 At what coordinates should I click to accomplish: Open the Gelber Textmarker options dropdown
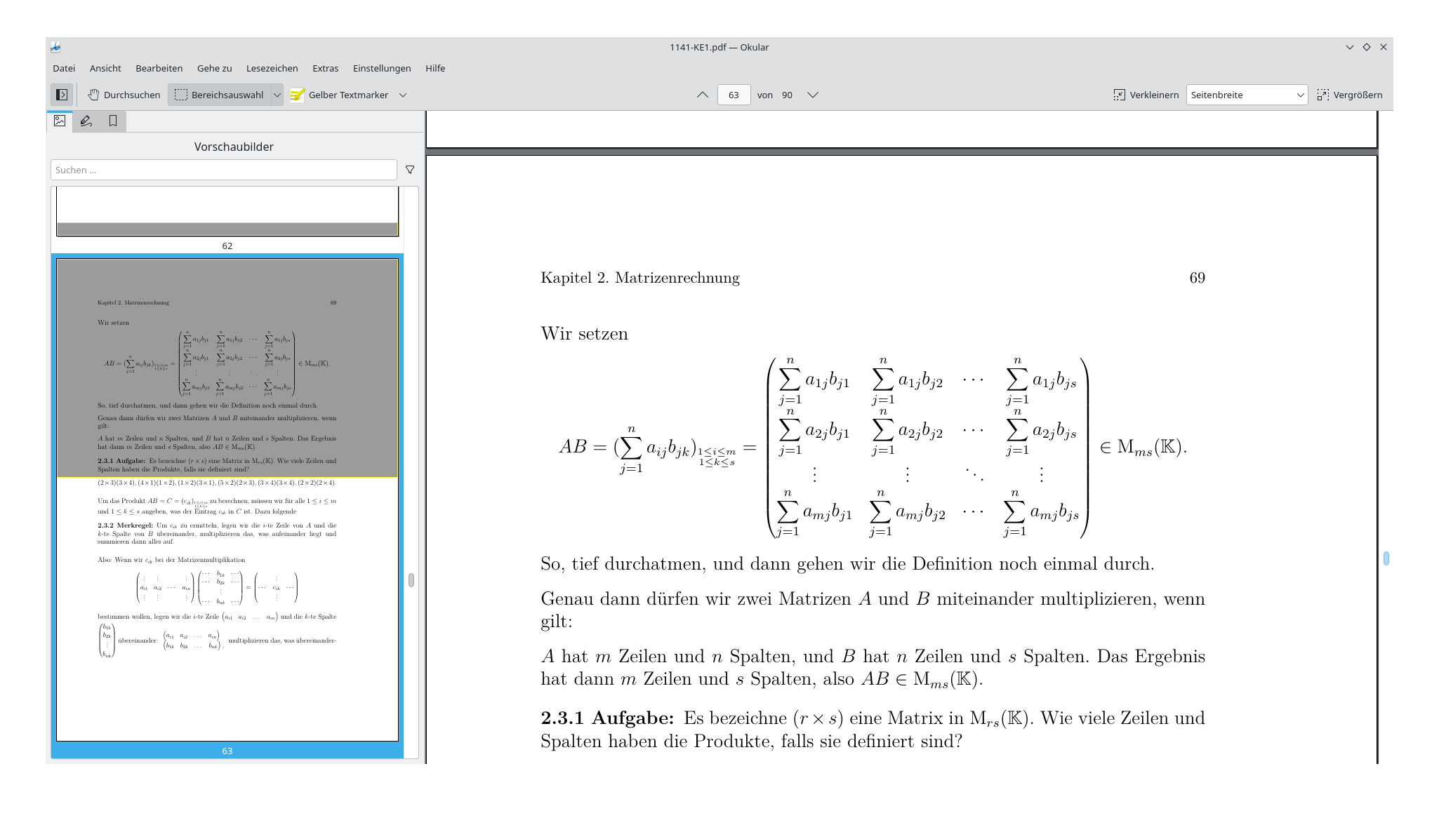pyautogui.click(x=404, y=94)
